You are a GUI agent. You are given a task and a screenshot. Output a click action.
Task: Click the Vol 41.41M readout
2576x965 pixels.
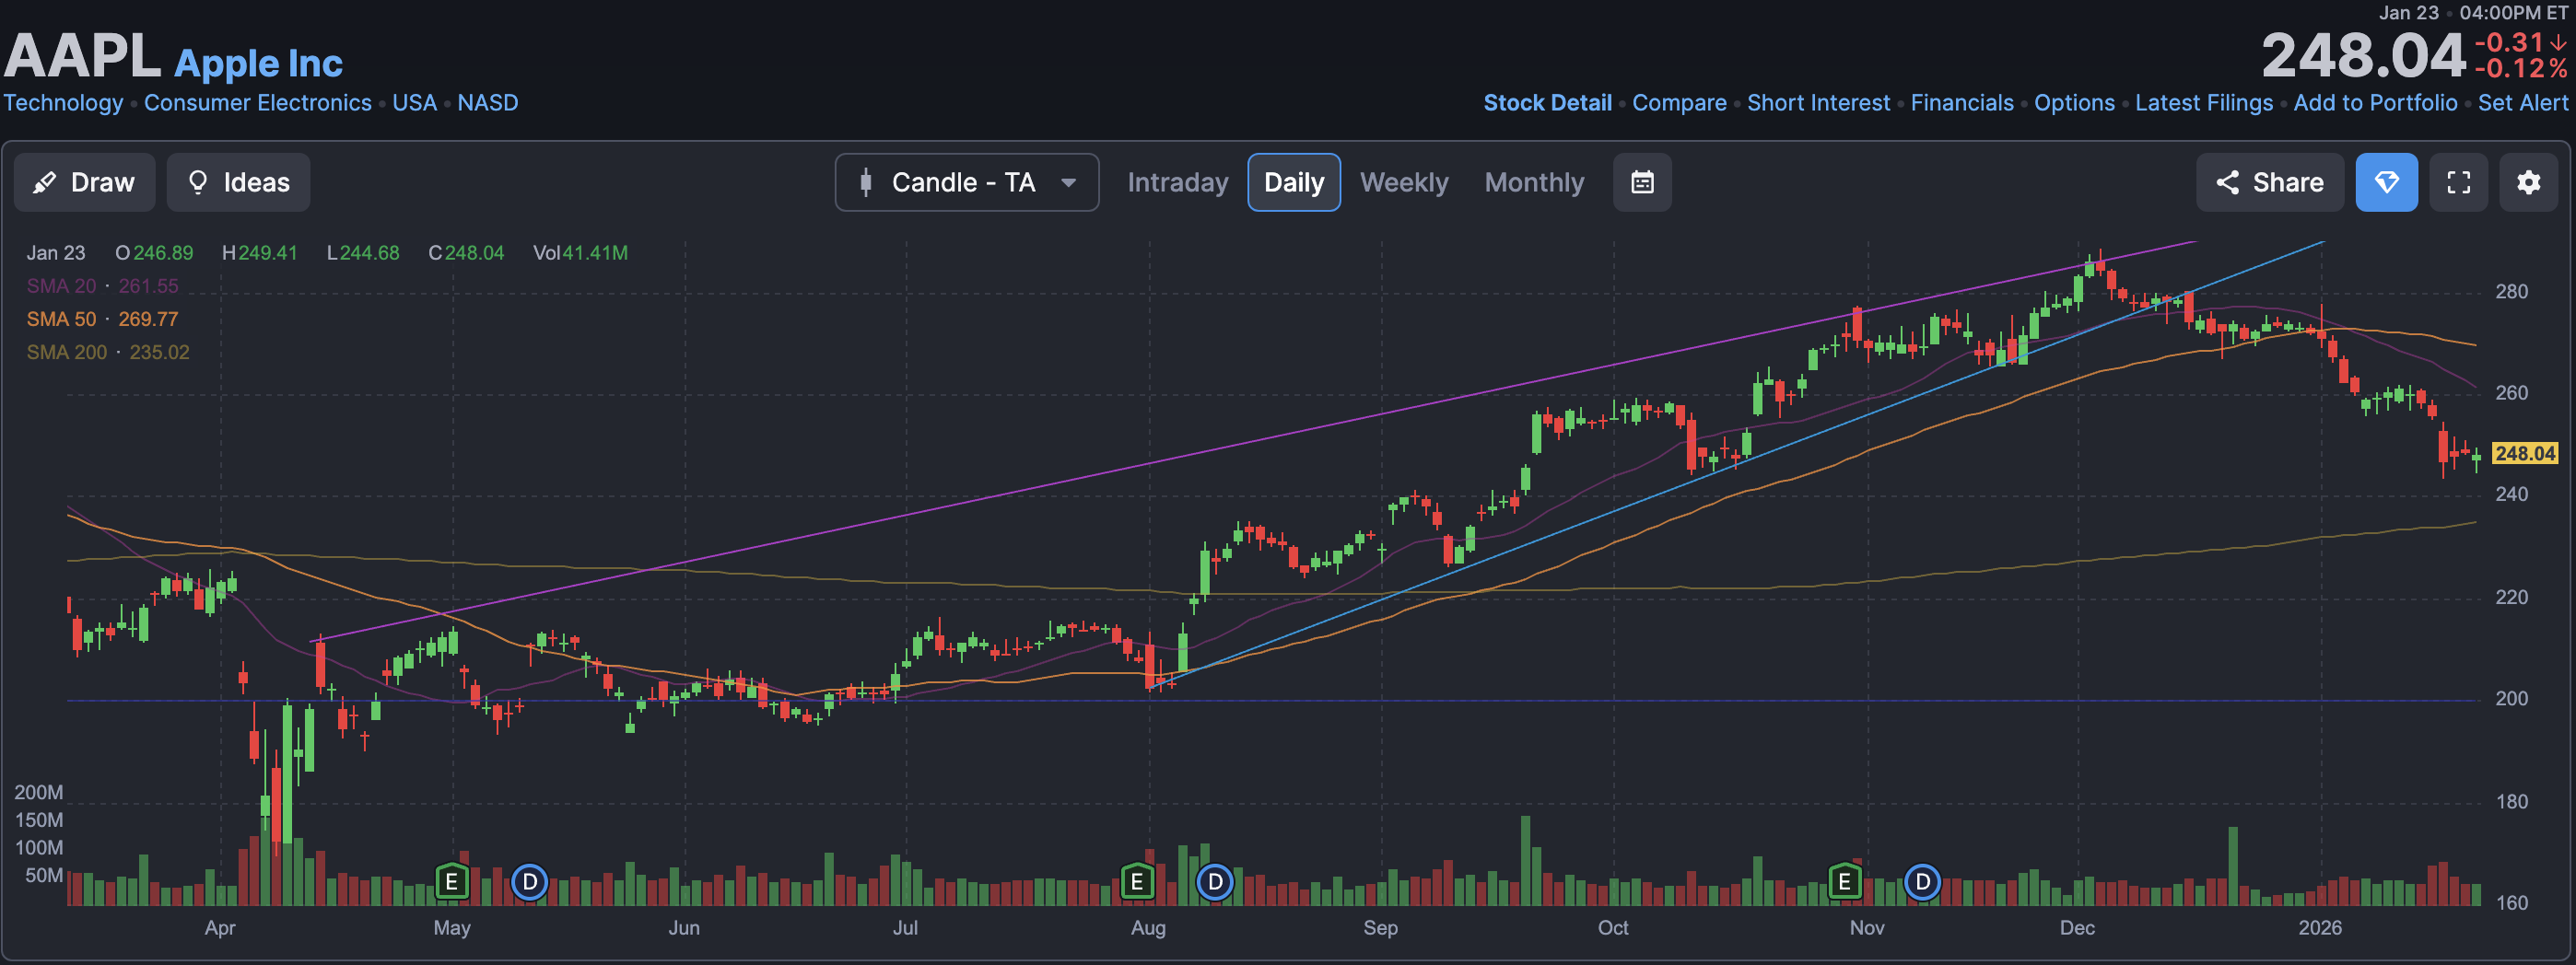coord(580,252)
